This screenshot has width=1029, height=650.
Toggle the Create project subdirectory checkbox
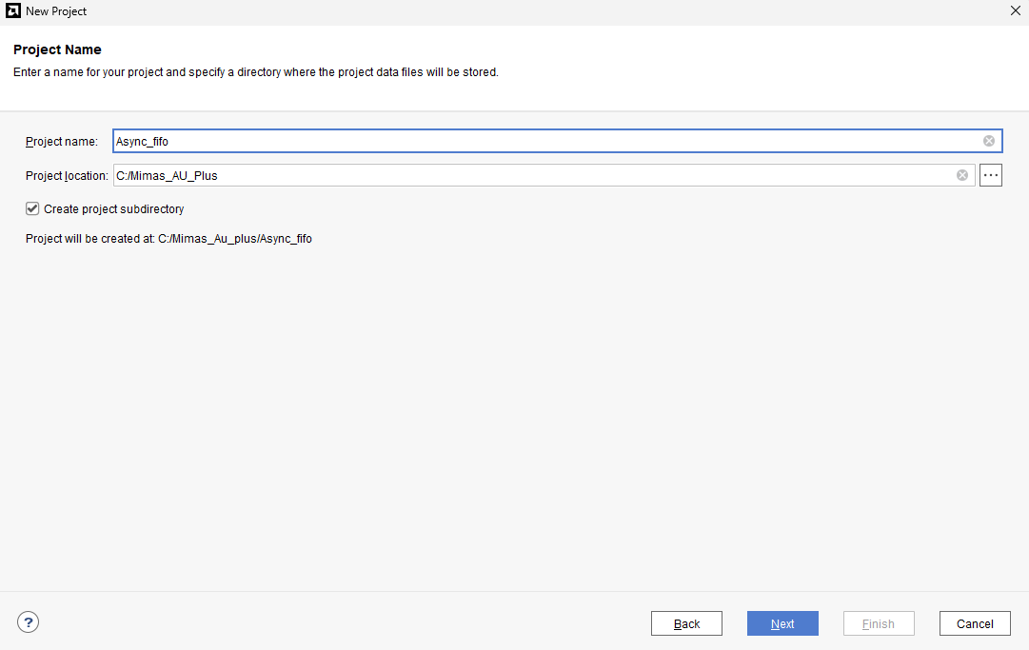tap(32, 208)
